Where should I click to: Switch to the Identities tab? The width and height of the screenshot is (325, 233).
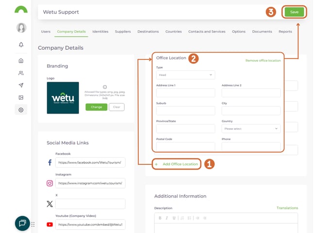click(100, 31)
